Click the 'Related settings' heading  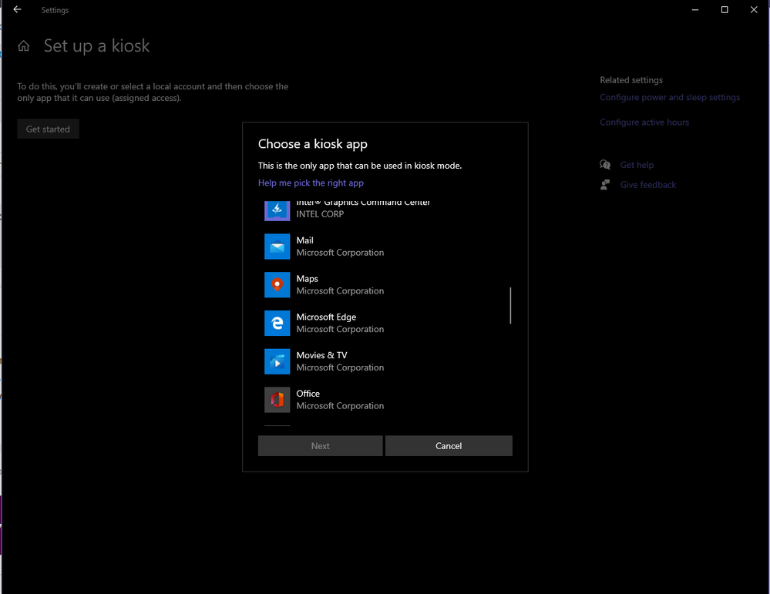631,80
